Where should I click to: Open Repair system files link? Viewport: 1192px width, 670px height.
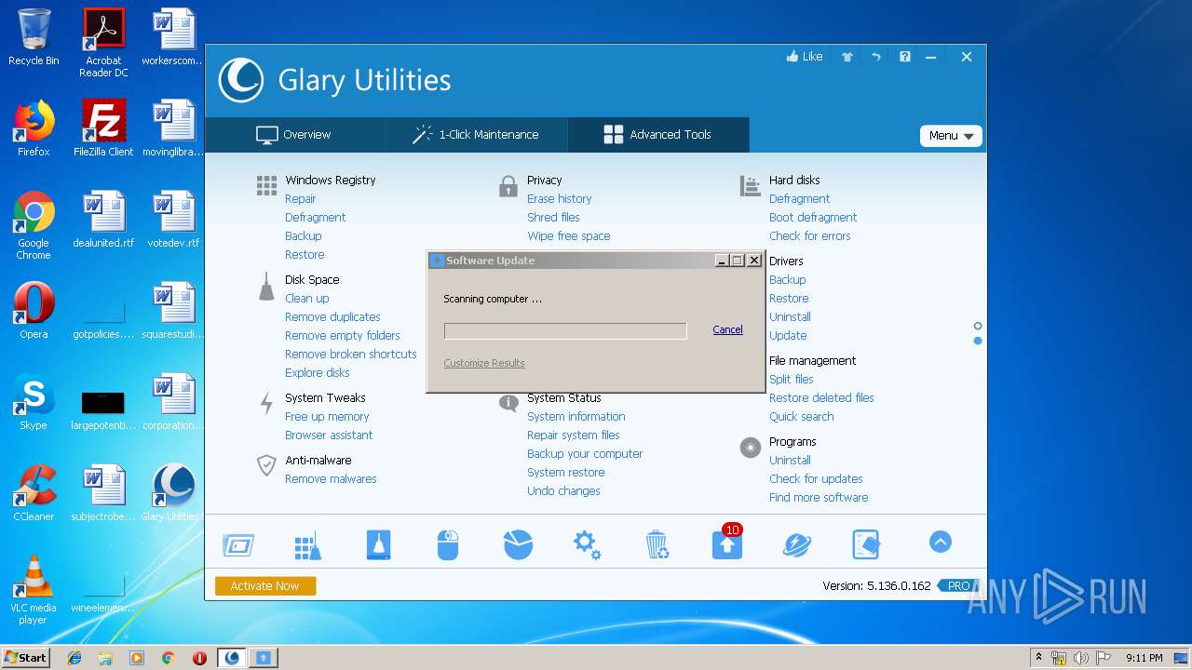[573, 435]
